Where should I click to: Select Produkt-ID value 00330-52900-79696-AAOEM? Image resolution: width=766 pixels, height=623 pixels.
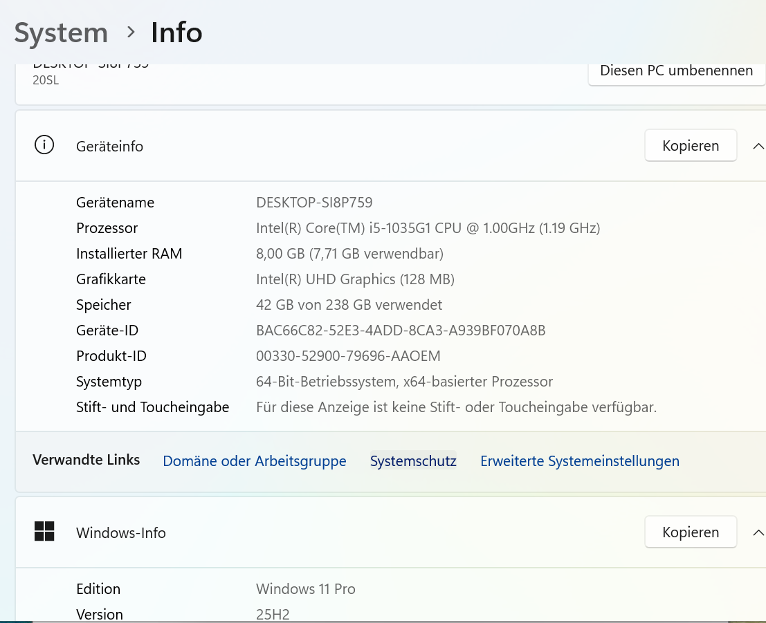pos(348,356)
